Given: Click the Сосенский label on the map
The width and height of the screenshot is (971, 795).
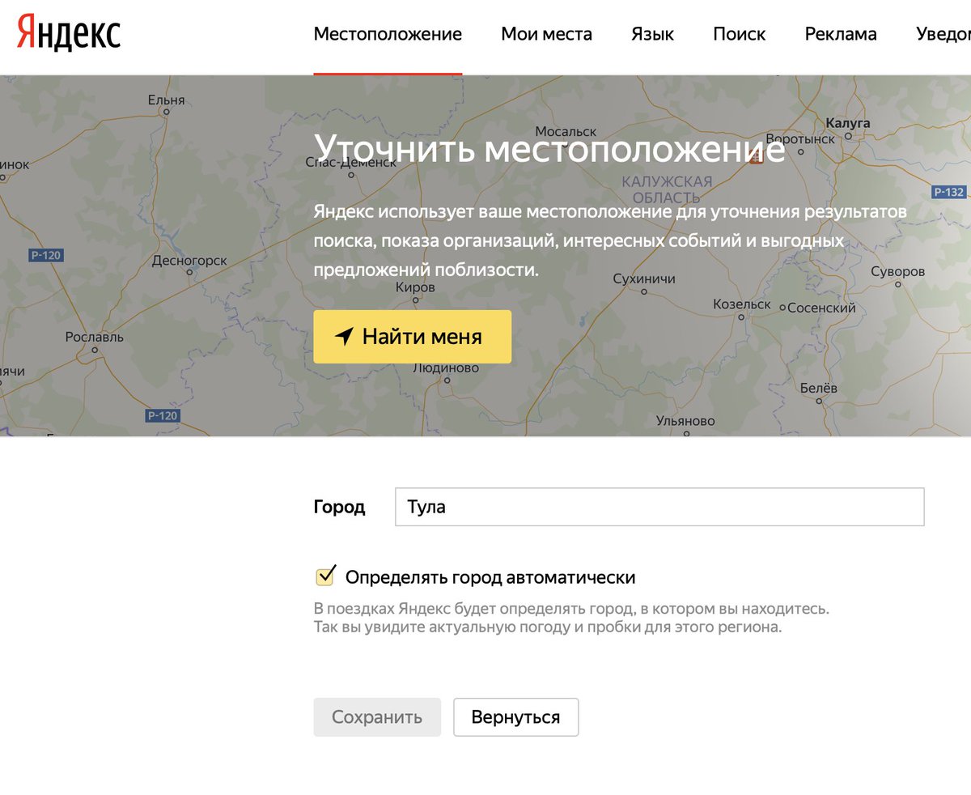Looking at the screenshot, I should [x=821, y=308].
